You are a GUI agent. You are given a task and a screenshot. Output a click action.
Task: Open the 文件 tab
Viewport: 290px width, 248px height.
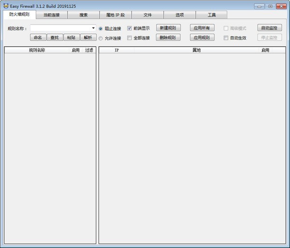(x=147, y=15)
